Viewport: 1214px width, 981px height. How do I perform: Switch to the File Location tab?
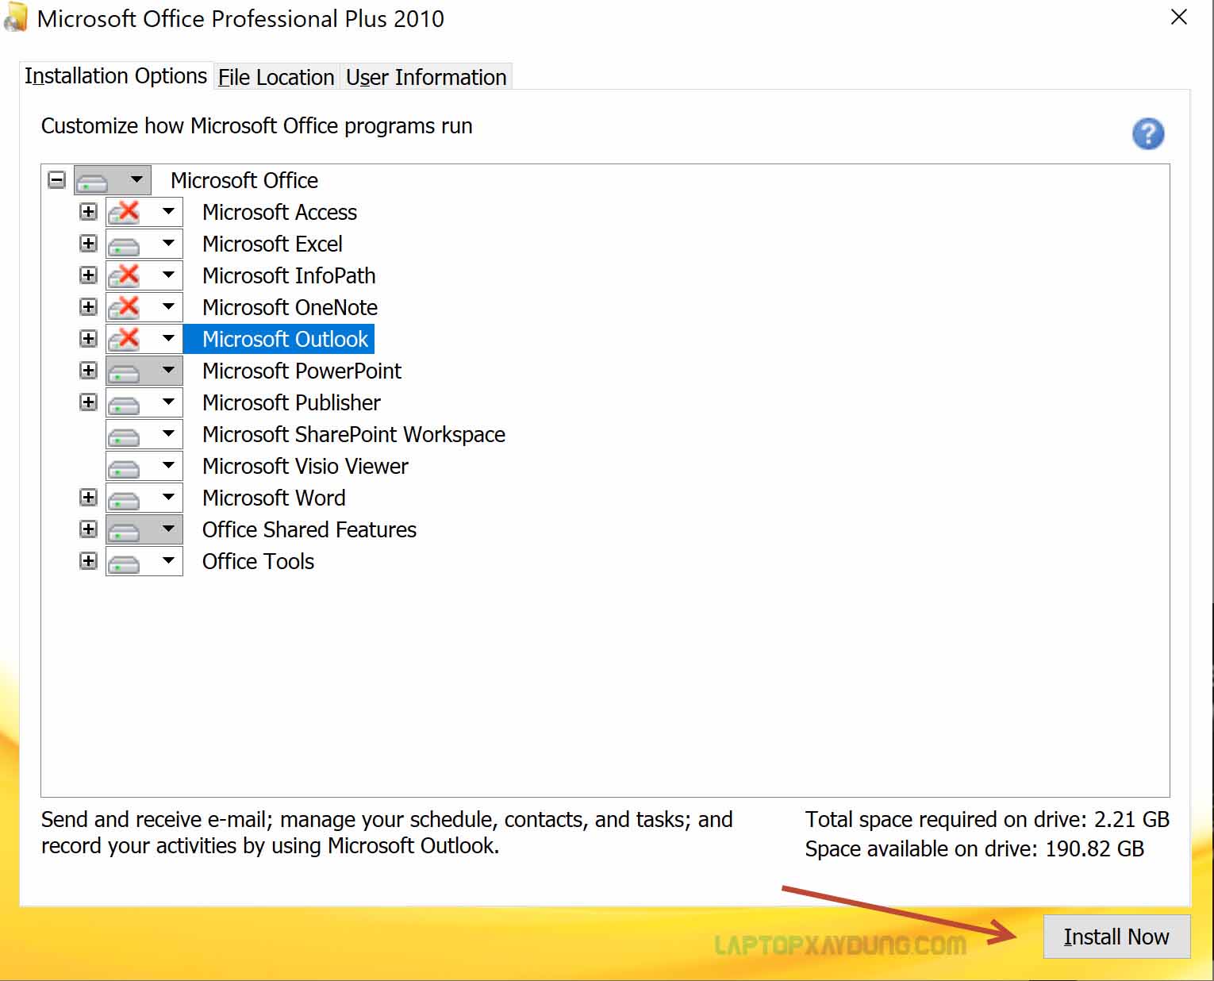point(276,77)
